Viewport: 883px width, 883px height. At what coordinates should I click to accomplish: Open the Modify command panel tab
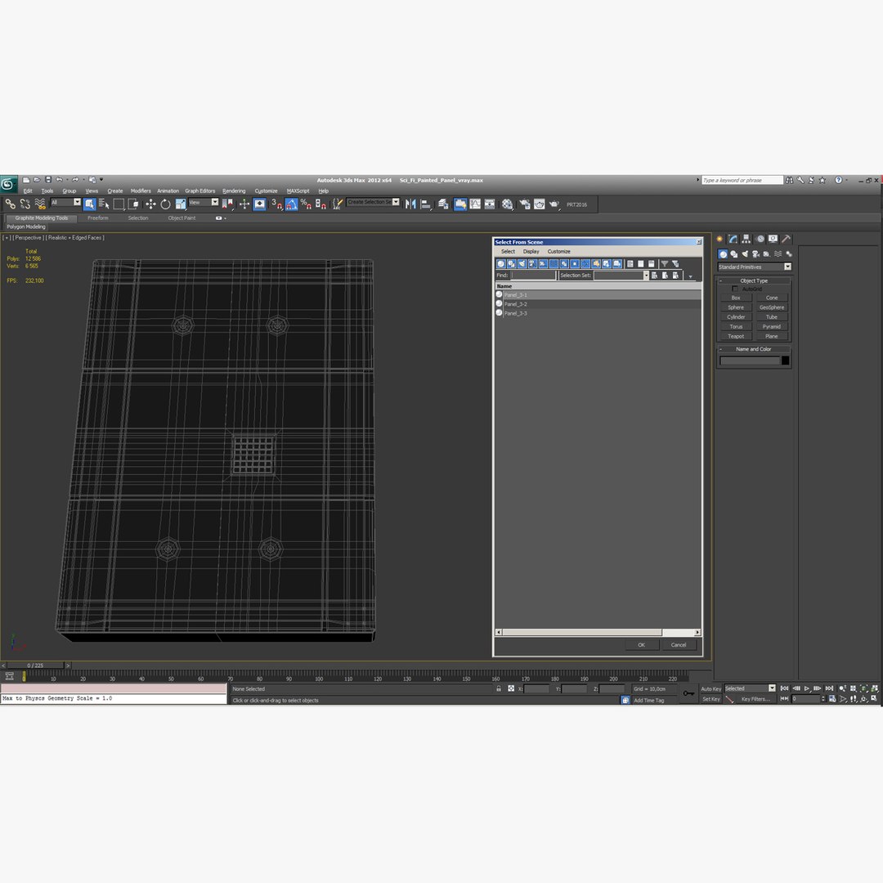733,239
